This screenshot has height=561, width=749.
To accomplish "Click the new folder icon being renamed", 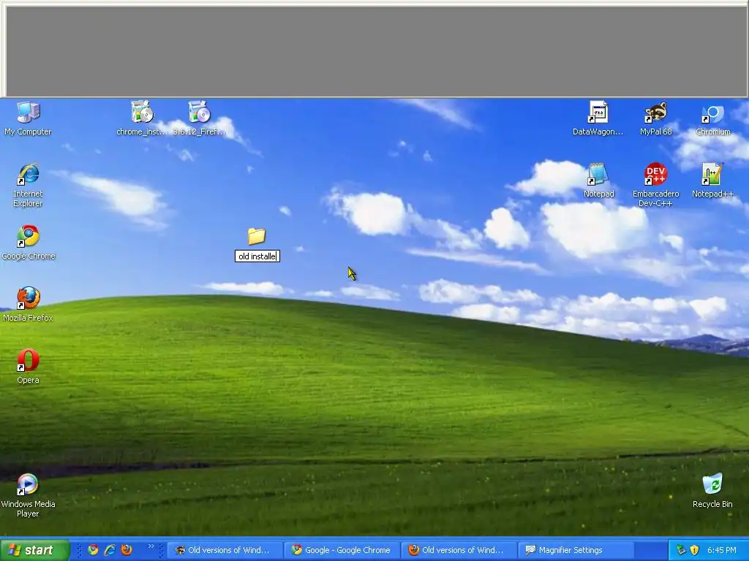I will [x=257, y=237].
